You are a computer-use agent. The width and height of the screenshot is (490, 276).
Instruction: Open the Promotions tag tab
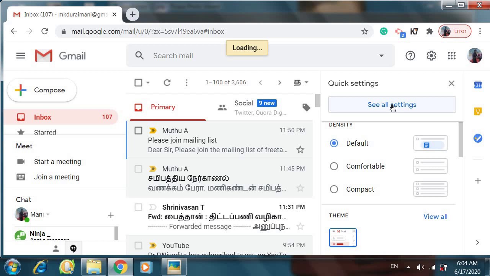306,107
